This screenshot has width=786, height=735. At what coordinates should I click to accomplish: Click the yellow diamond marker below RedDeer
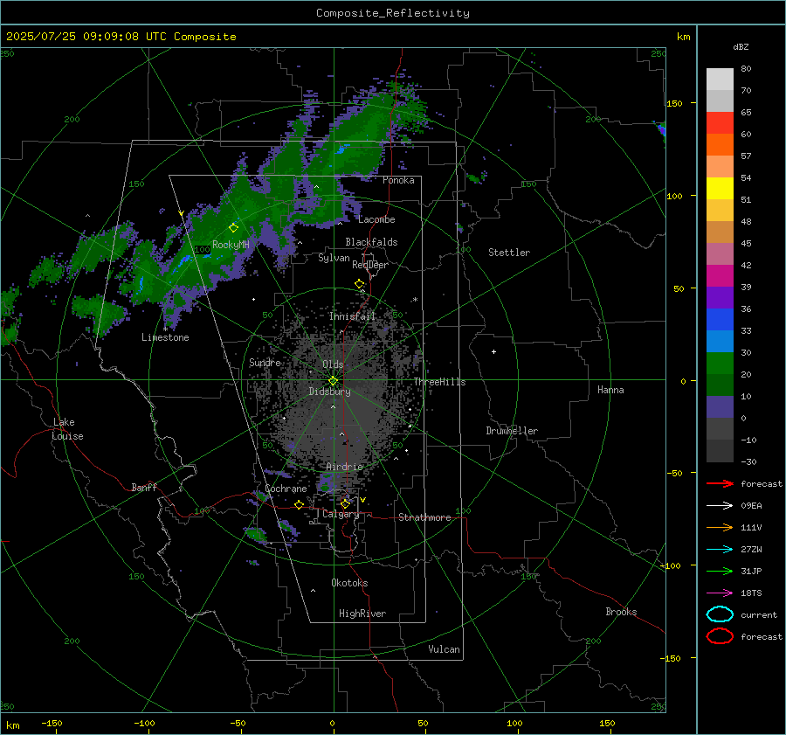pyautogui.click(x=360, y=284)
